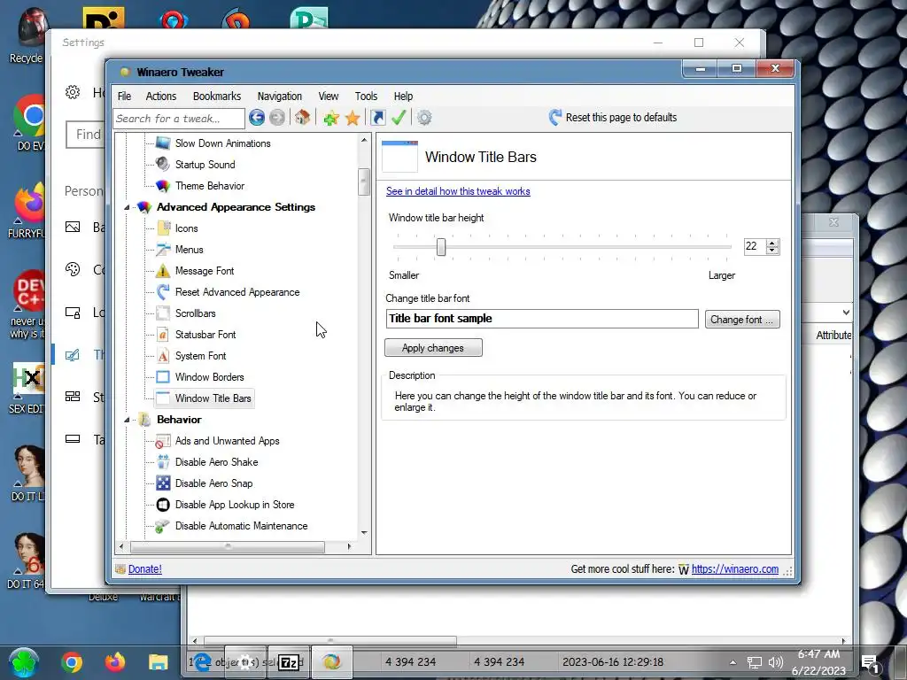Click the green checkmark toolbar icon
This screenshot has width=907, height=680.
tap(399, 118)
